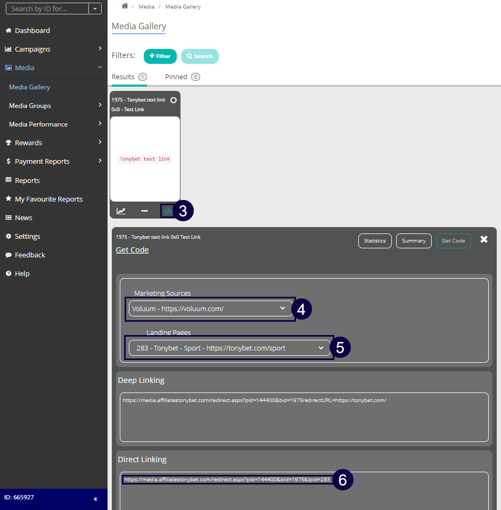Open the Marketing Sources dropdown
Image resolution: width=501 pixels, height=510 pixels.
pyautogui.click(x=210, y=309)
